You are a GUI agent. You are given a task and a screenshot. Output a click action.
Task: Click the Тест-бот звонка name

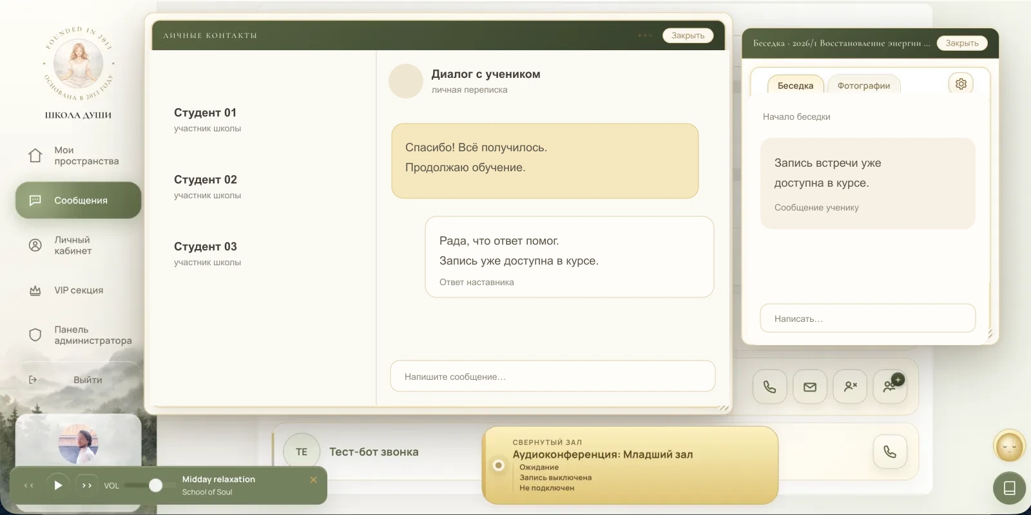(374, 452)
